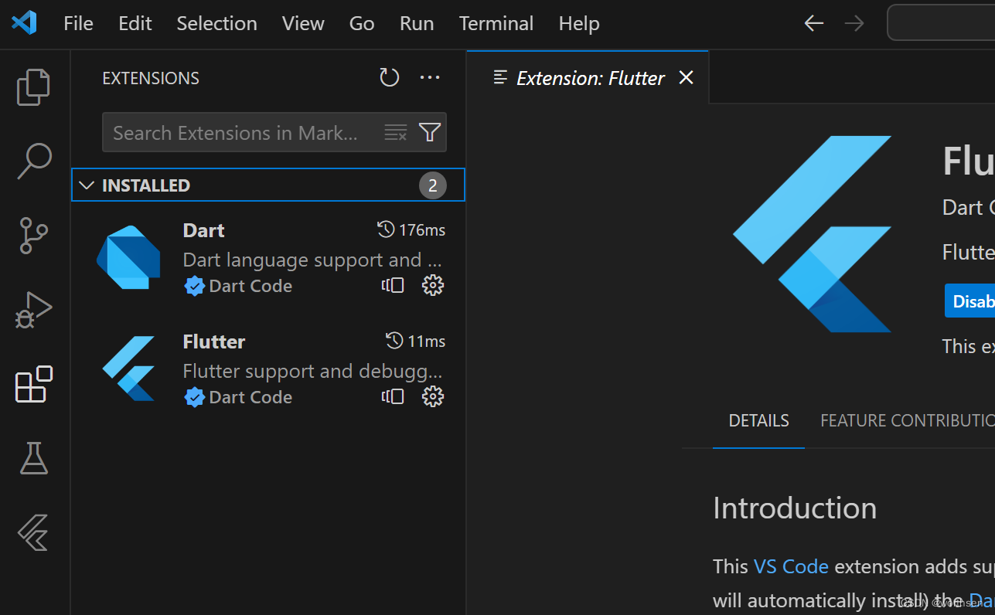Open manage gear for Flutter extension
The width and height of the screenshot is (995, 615).
pyautogui.click(x=433, y=396)
